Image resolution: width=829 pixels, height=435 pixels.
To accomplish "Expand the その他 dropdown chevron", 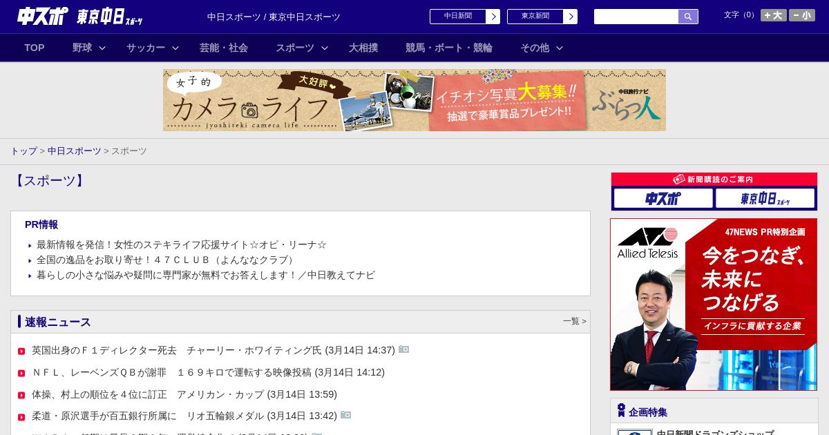I will point(560,48).
